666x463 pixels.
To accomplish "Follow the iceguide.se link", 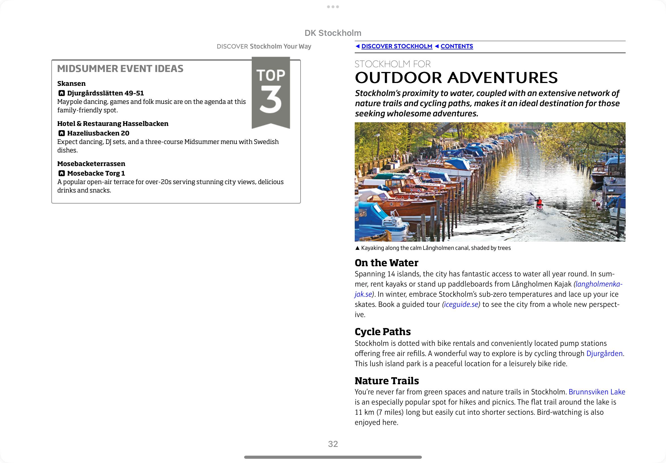I will pyautogui.click(x=461, y=304).
